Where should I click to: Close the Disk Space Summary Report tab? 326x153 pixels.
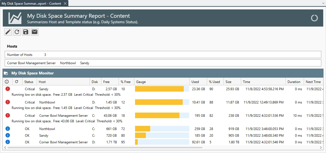tap(65, 3)
